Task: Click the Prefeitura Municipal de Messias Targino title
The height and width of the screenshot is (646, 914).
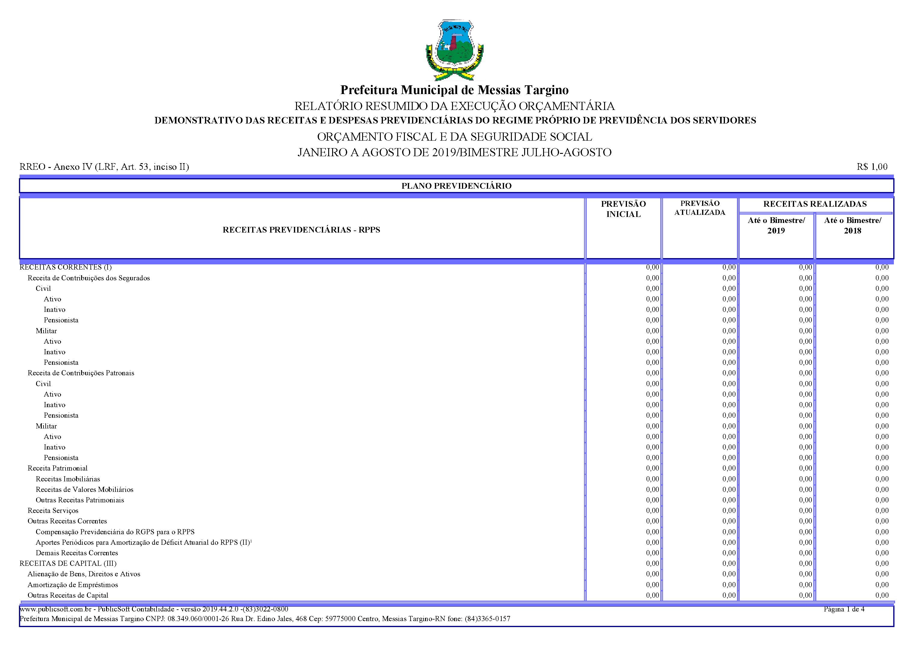Action: click(454, 90)
